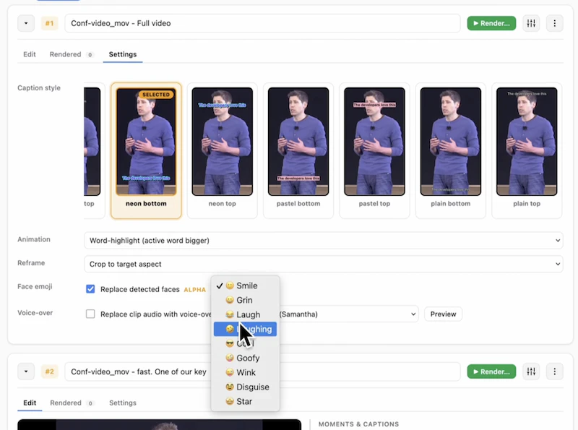Select the Grin emoji option
This screenshot has width=578, height=430.
(245, 300)
